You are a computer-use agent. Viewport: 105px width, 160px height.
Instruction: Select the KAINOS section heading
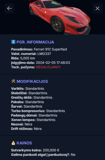click(x=24, y=143)
